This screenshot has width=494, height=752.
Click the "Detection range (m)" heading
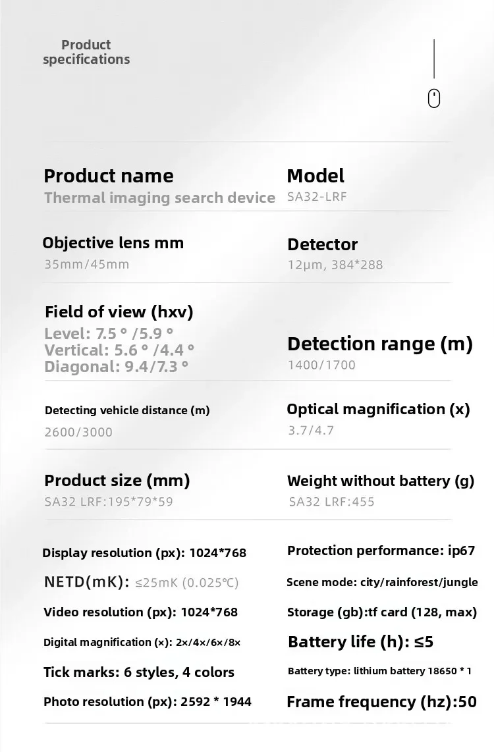click(380, 344)
